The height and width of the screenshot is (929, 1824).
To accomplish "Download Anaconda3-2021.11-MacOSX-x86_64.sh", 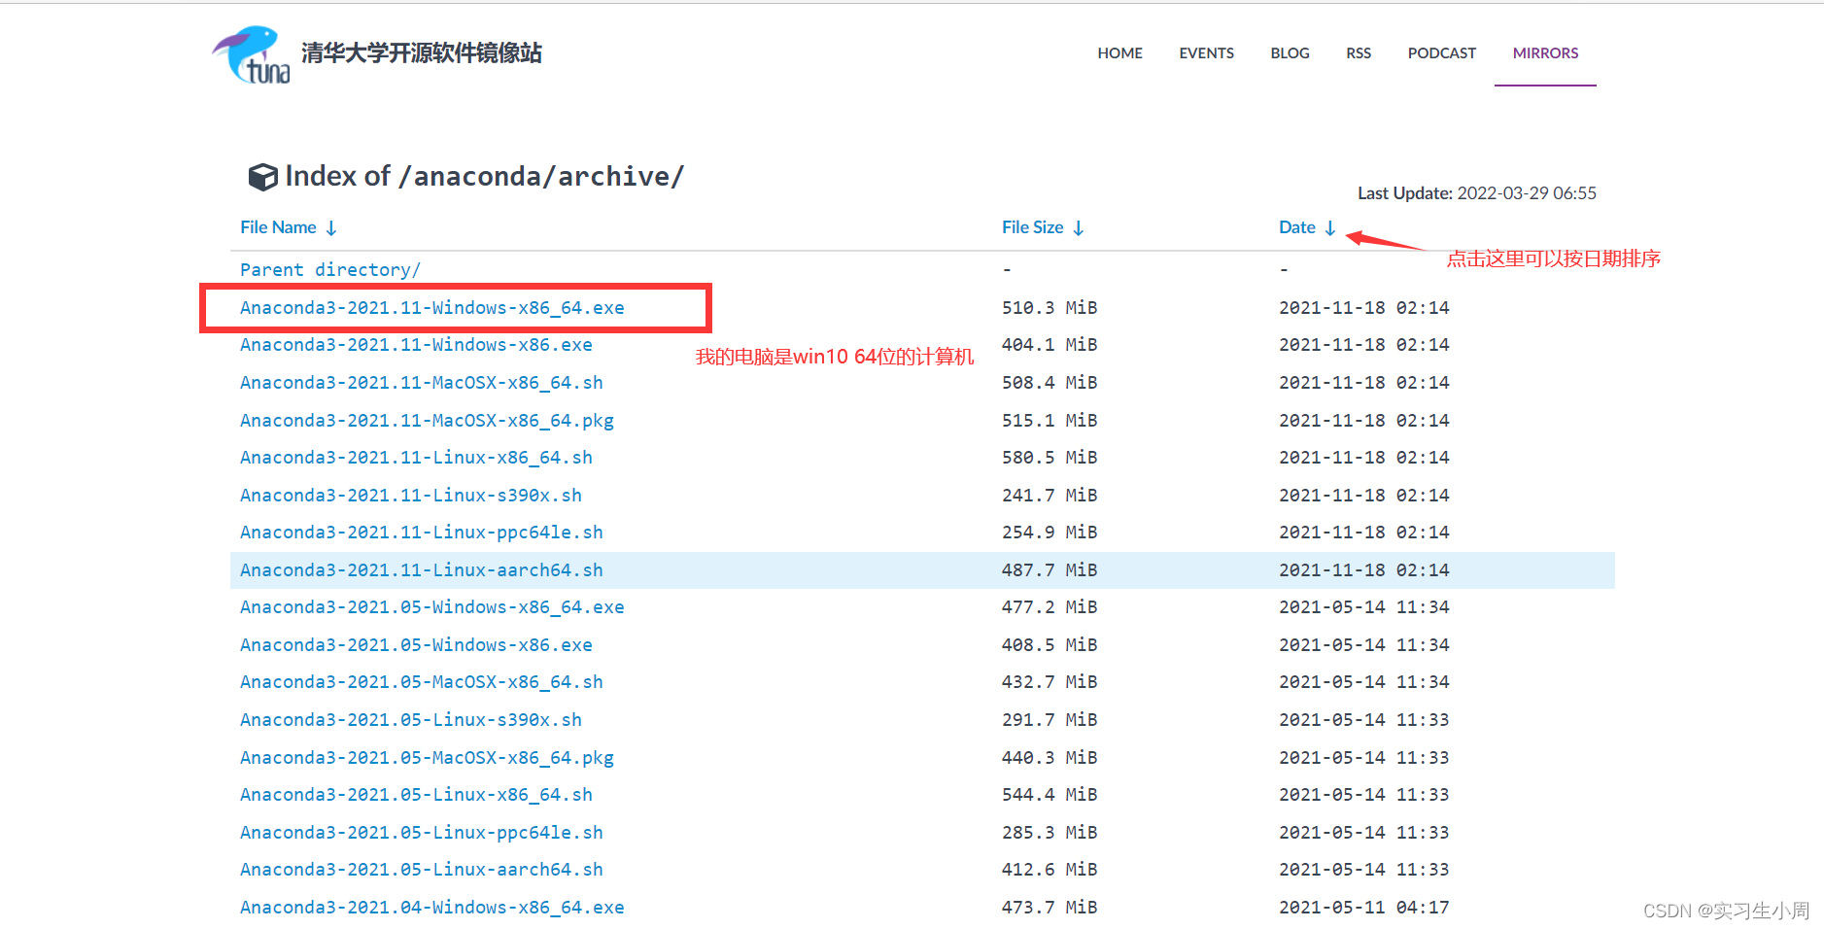I will pos(422,383).
